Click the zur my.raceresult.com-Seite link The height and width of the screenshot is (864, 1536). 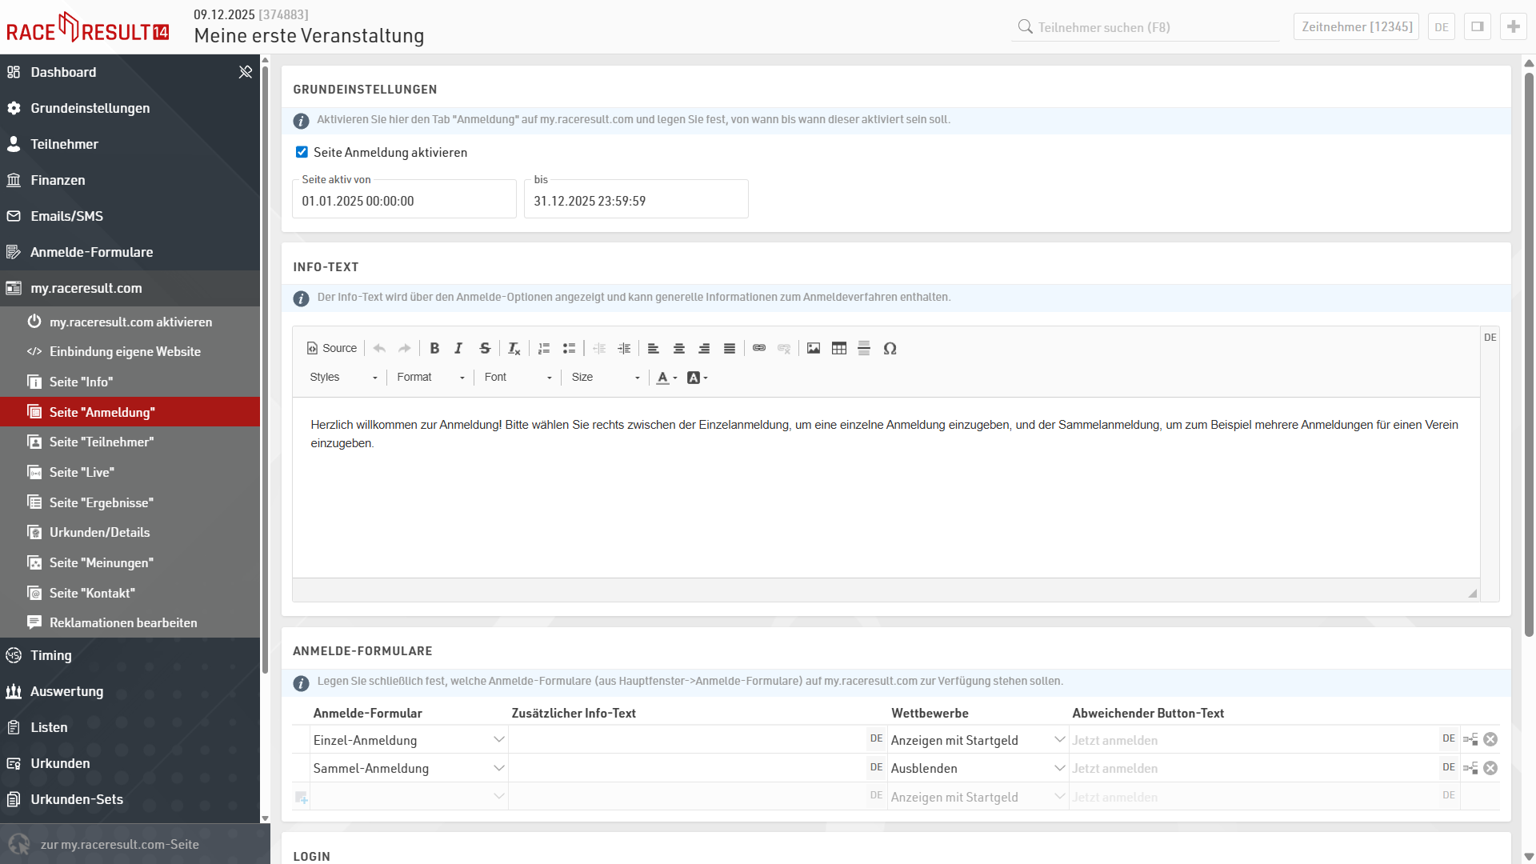point(119,844)
